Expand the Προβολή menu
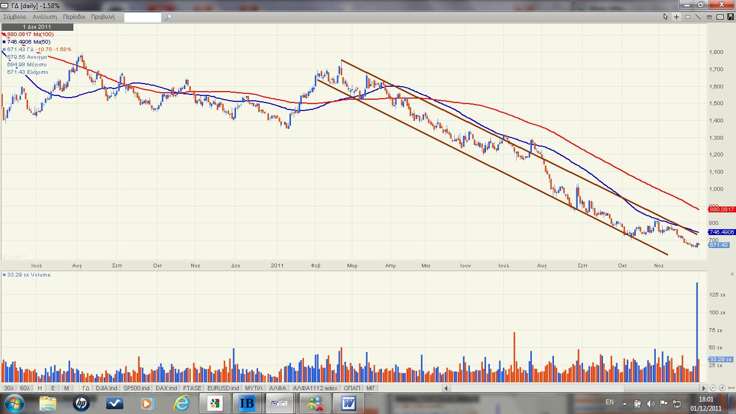Viewport: 736px width, 414px height. 102,17
